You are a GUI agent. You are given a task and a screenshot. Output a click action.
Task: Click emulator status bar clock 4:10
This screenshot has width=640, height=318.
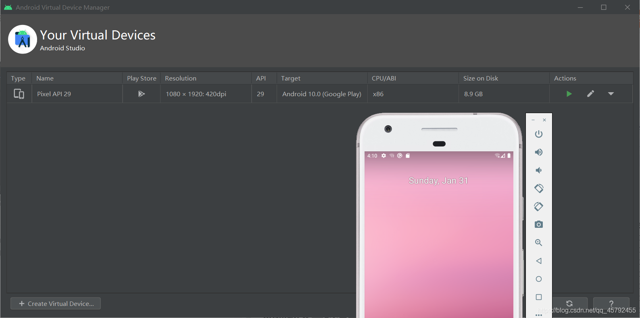[372, 156]
